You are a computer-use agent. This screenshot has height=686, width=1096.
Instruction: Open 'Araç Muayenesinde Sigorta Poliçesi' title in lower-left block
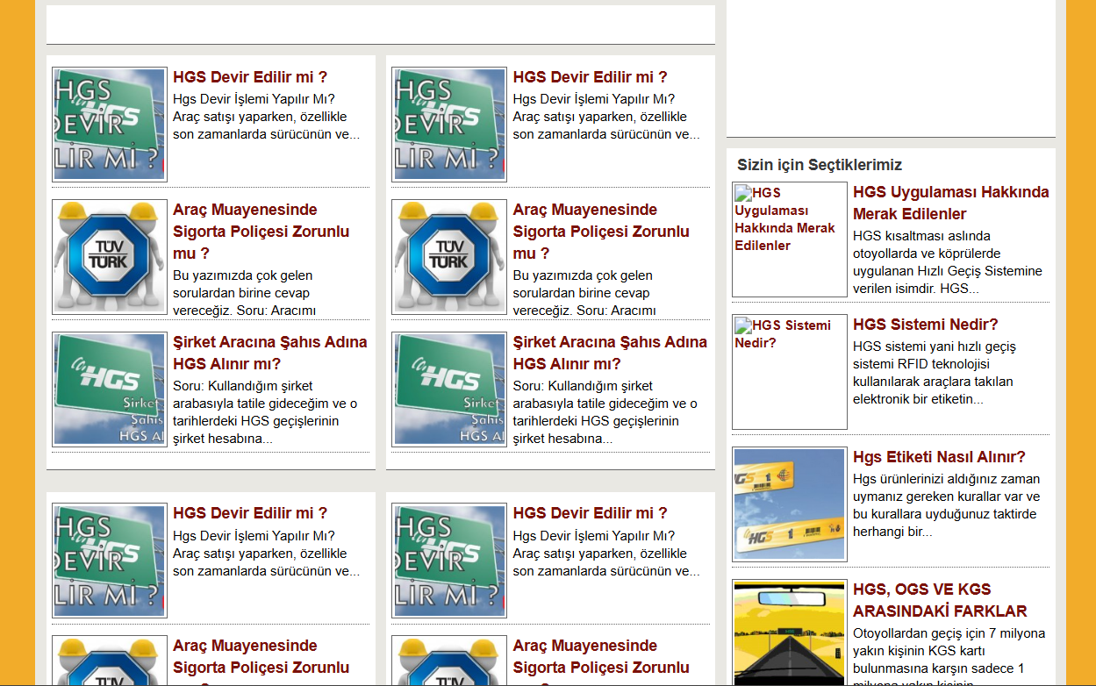pyautogui.click(x=261, y=661)
